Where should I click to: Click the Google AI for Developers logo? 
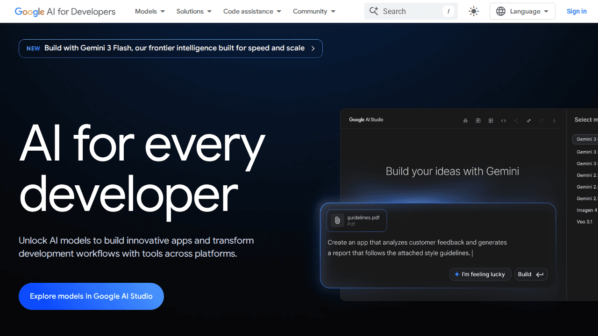[x=65, y=11]
